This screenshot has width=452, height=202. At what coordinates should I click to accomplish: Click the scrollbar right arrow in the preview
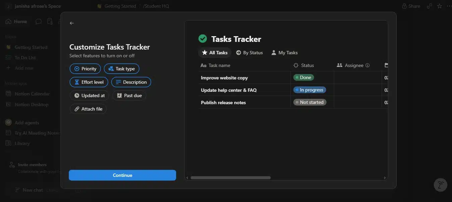(385, 178)
